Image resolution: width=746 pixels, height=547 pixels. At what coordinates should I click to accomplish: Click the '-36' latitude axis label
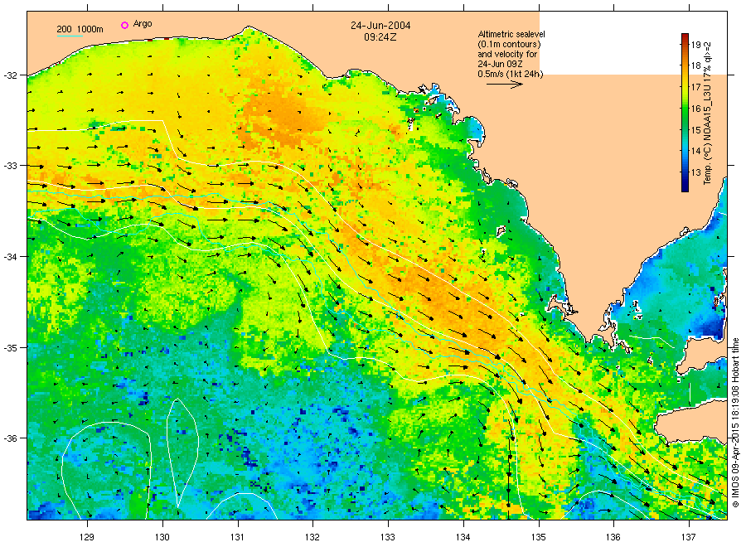click(11, 438)
